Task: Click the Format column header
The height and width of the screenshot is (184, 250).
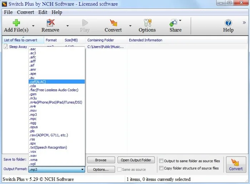Action: click(54, 40)
